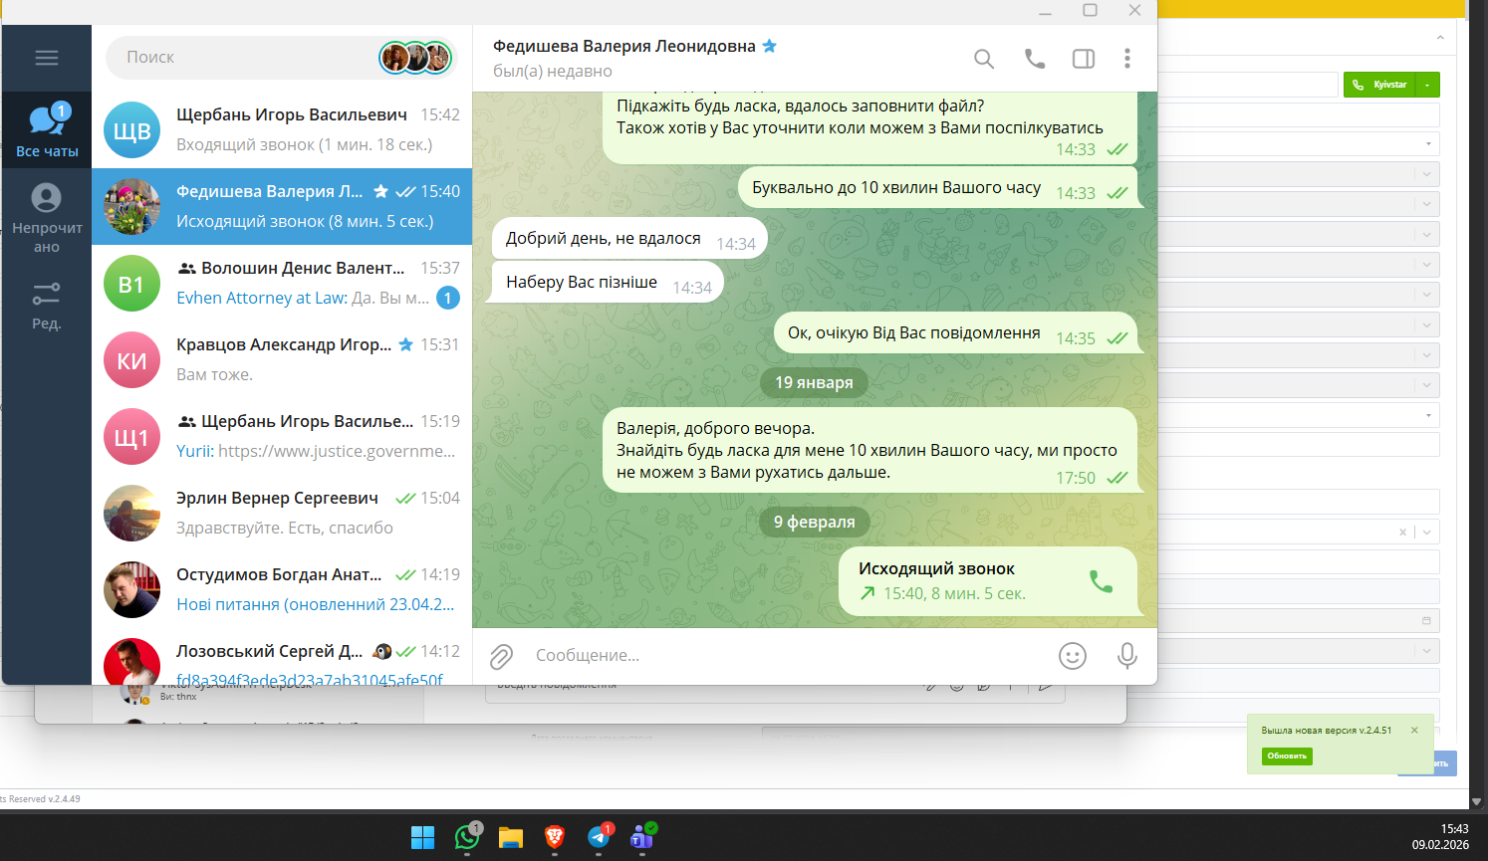
Task: Click the В1 green group avatar
Action: [x=131, y=284]
